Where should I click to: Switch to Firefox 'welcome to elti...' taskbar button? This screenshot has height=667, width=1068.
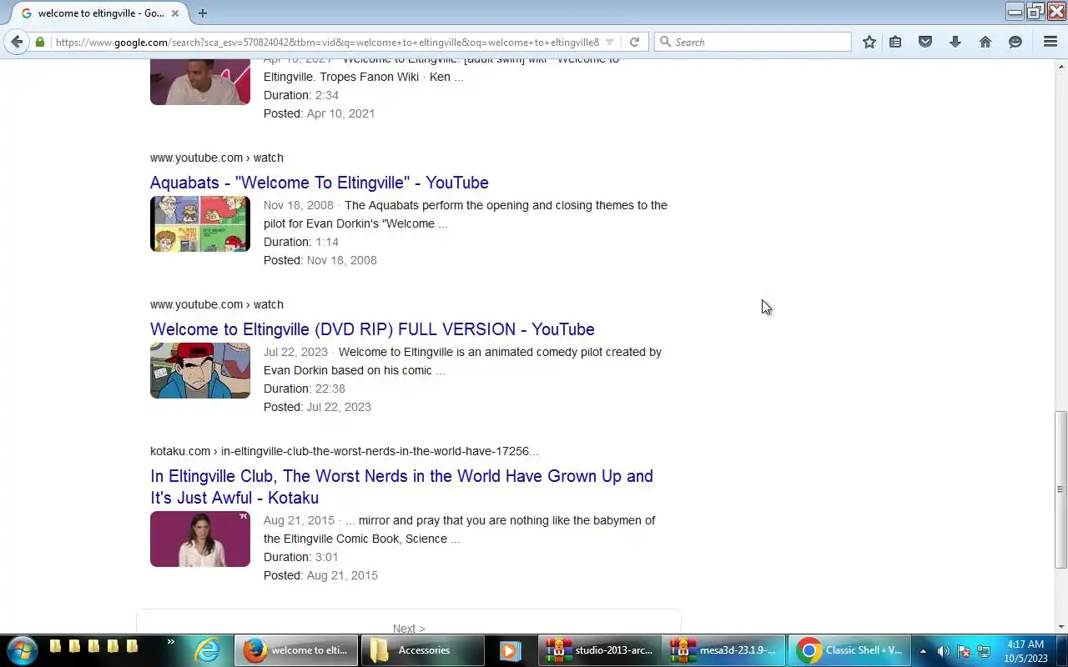(x=296, y=650)
